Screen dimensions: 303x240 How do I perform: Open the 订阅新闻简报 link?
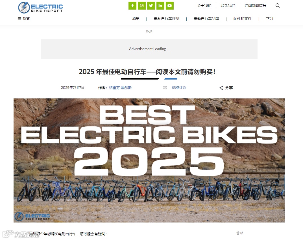pyautogui.click(x=255, y=6)
